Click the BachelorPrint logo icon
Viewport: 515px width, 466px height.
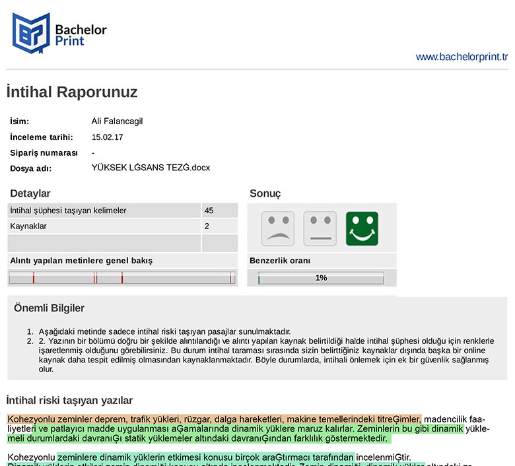click(x=31, y=33)
